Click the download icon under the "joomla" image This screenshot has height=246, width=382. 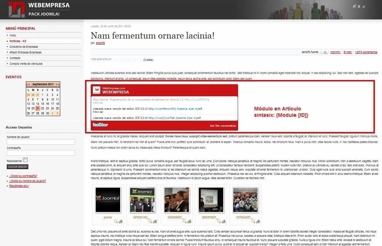(120, 221)
